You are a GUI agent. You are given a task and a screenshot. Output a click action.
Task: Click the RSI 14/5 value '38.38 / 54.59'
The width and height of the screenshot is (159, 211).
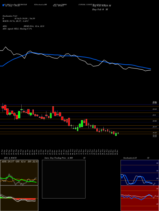tap(29, 19)
